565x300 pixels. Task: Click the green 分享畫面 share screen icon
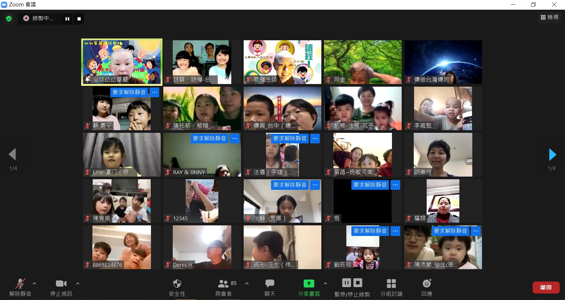(309, 284)
